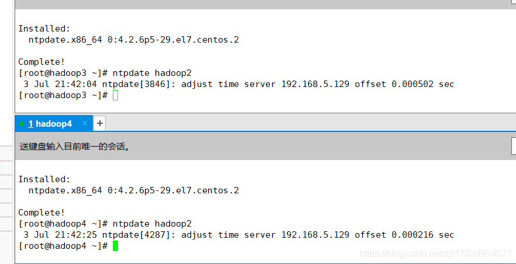Screen dimensions: 516x264
Task: Click "Installed:" line in hadoop4 terminal
Action: tap(44, 179)
